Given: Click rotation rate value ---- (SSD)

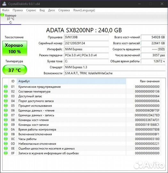Looking at the screenshot, I should 153,49.
